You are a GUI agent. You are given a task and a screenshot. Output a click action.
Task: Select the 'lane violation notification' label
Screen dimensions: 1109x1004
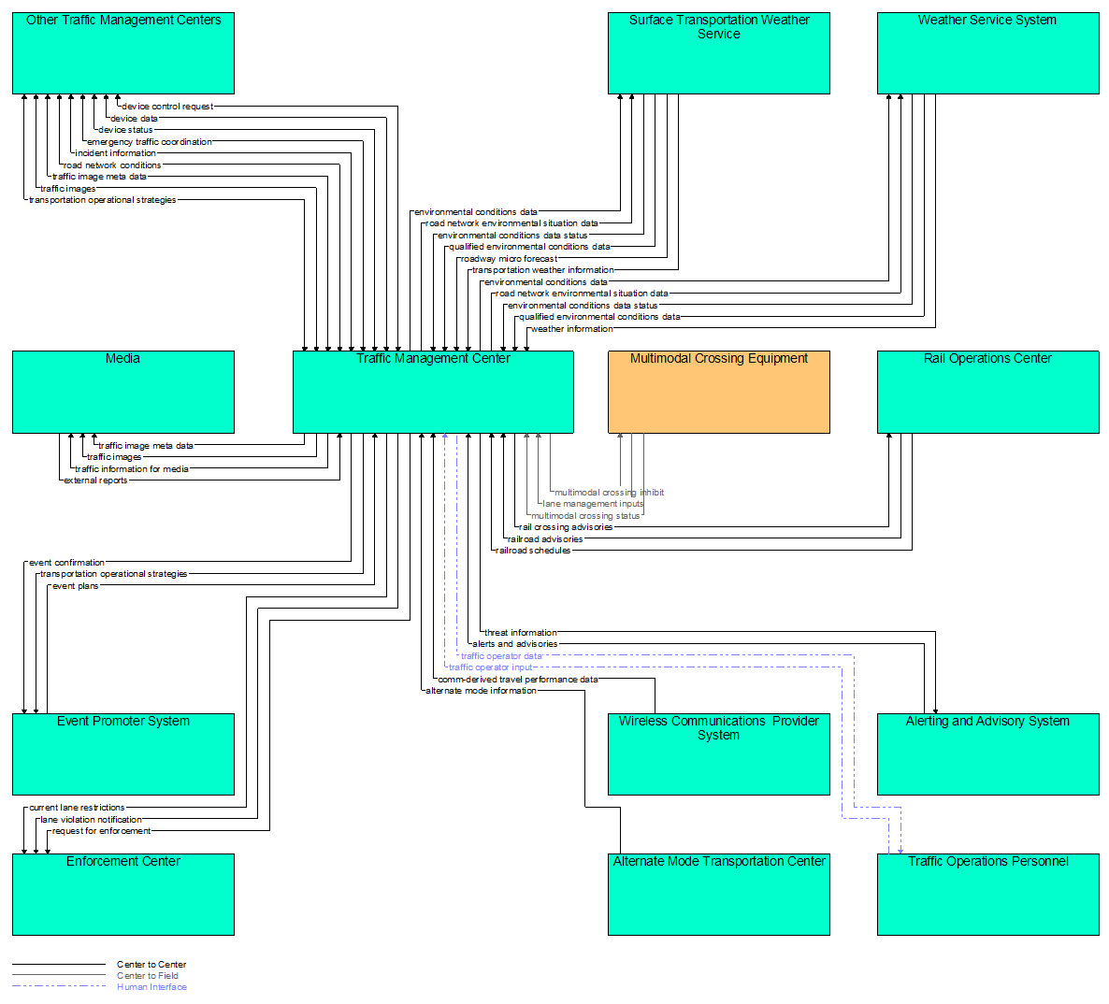pyautogui.click(x=92, y=820)
